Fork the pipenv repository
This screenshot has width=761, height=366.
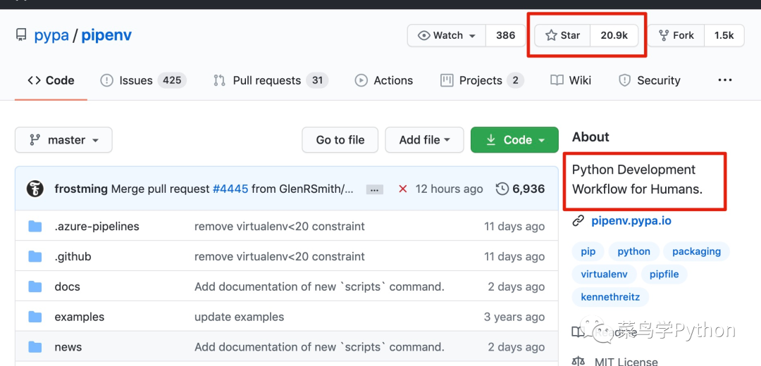(676, 35)
